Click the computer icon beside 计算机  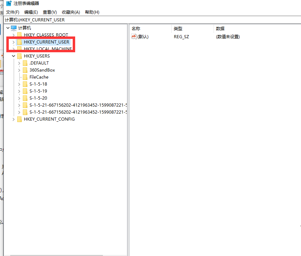pos(13,28)
